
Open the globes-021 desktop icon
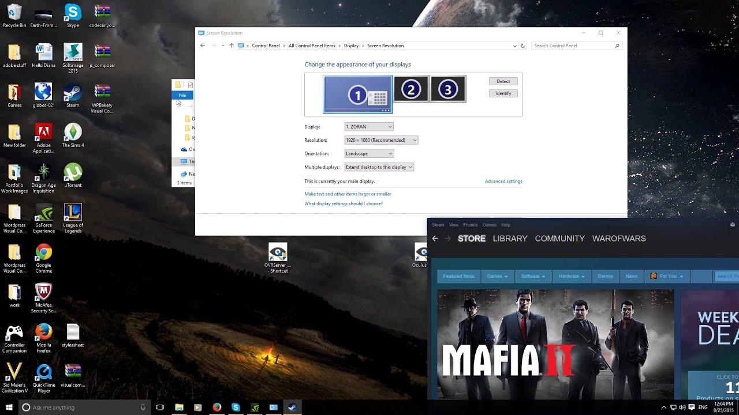point(44,96)
